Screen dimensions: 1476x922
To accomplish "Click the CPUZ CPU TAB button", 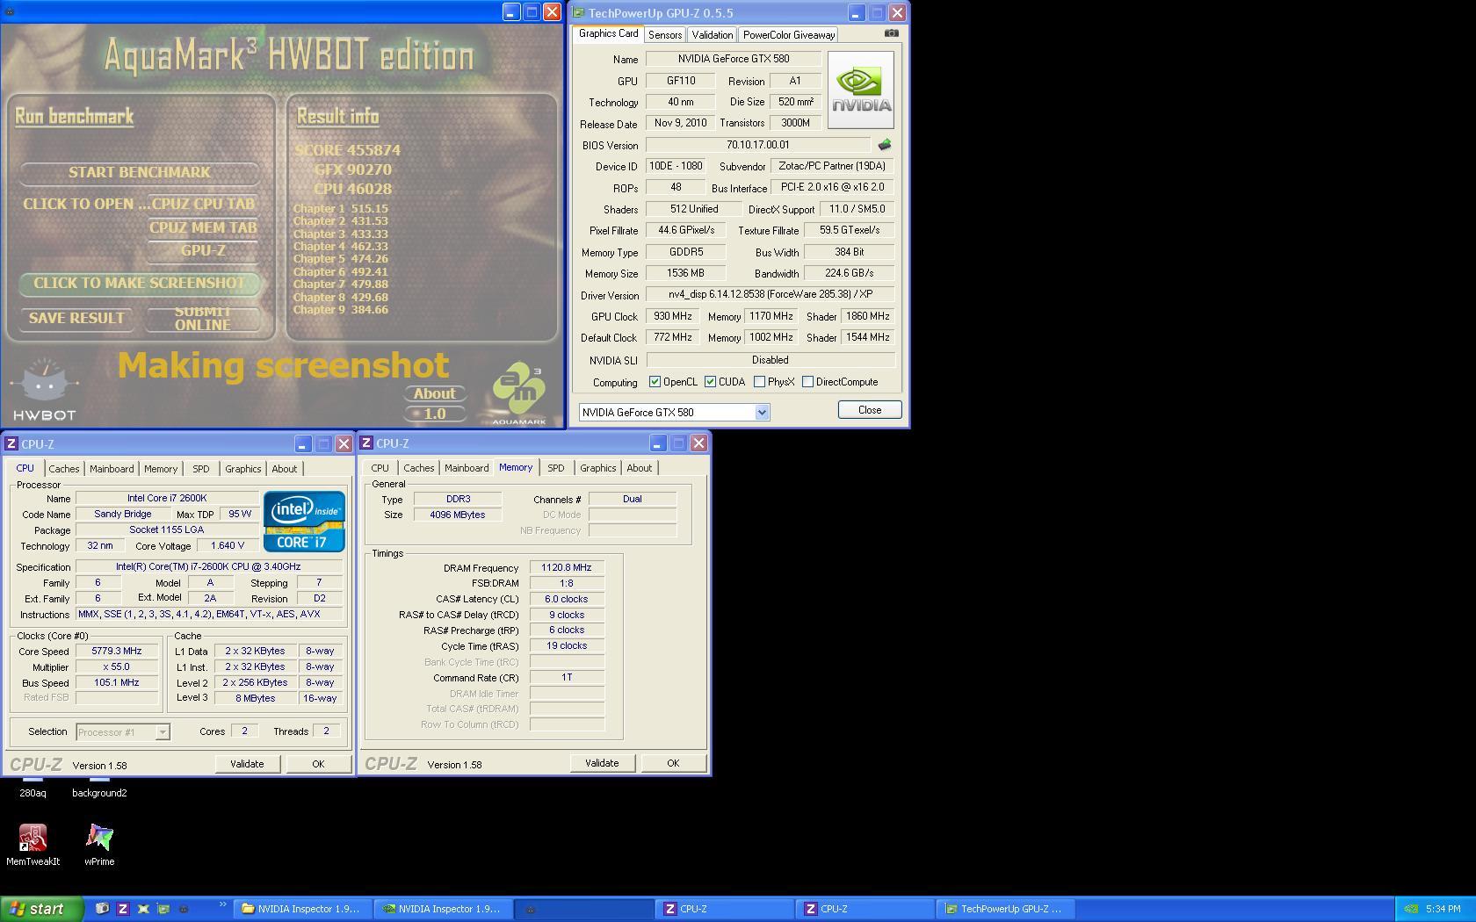I will pyautogui.click(x=204, y=204).
